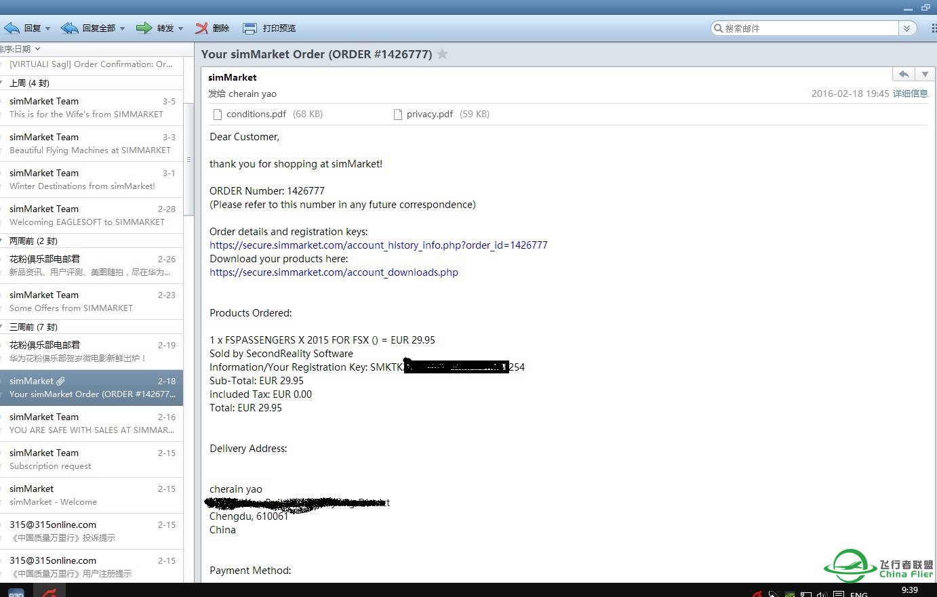
Task: Click the green Forward (转发) arrow
Action: point(144,28)
